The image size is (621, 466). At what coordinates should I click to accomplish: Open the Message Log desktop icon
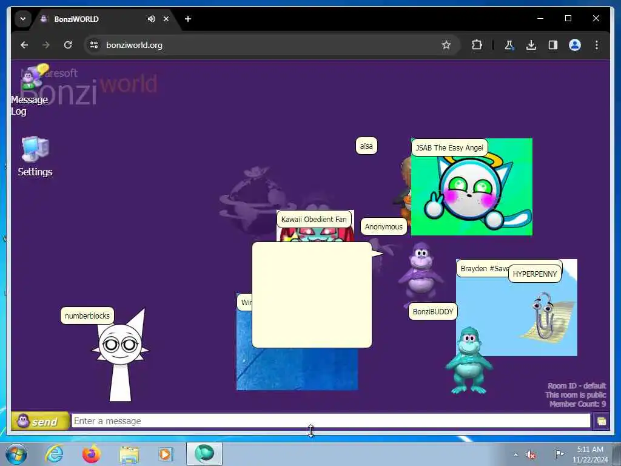click(30, 90)
